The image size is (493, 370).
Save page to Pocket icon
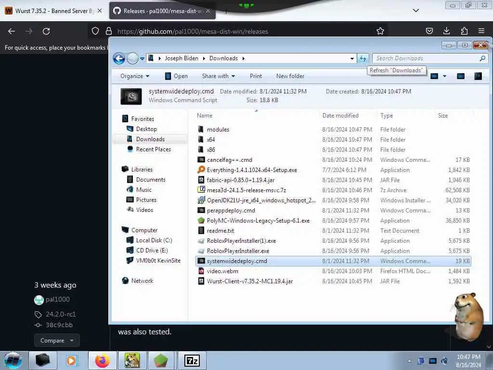coord(429,31)
